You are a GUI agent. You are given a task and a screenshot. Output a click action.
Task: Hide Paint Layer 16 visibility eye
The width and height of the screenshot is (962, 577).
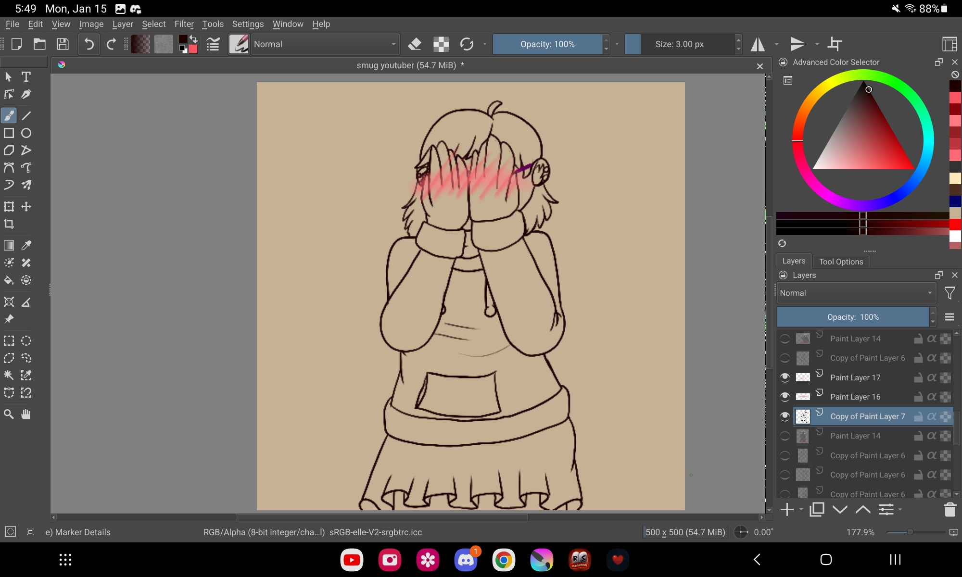pyautogui.click(x=785, y=397)
